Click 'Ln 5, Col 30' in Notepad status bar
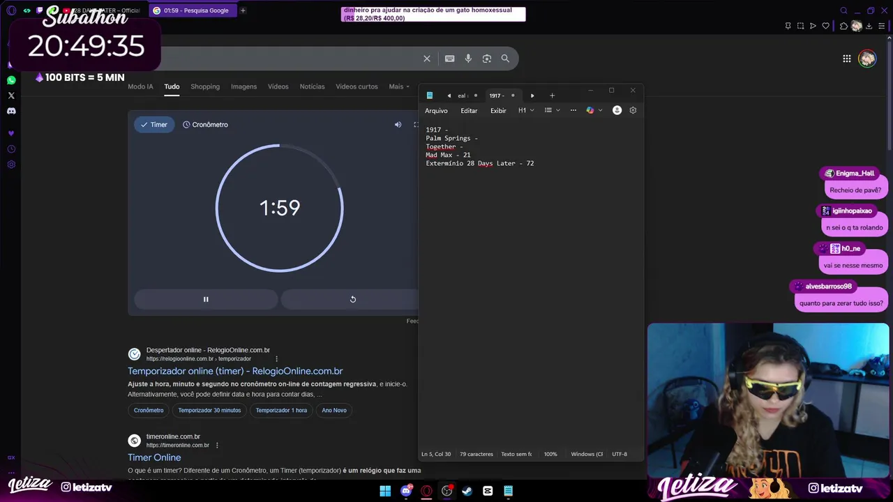This screenshot has height=502, width=893. [436, 454]
